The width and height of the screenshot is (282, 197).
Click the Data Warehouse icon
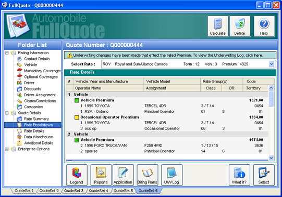pyautogui.click(x=19, y=137)
